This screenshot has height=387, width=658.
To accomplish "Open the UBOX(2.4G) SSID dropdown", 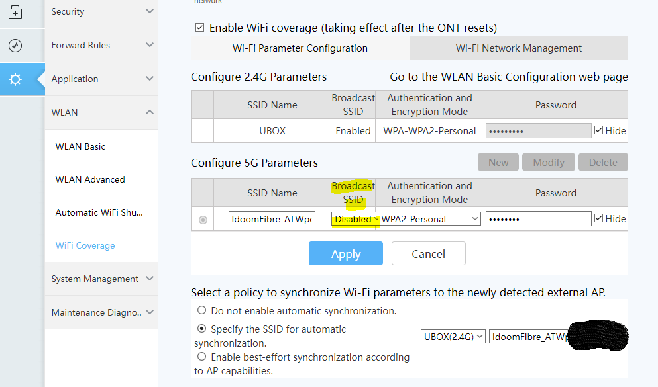I will (453, 337).
